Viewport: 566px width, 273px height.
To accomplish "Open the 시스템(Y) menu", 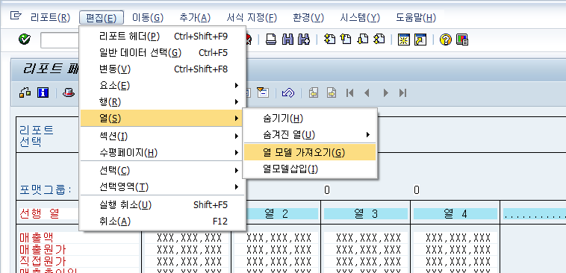I will (360, 17).
